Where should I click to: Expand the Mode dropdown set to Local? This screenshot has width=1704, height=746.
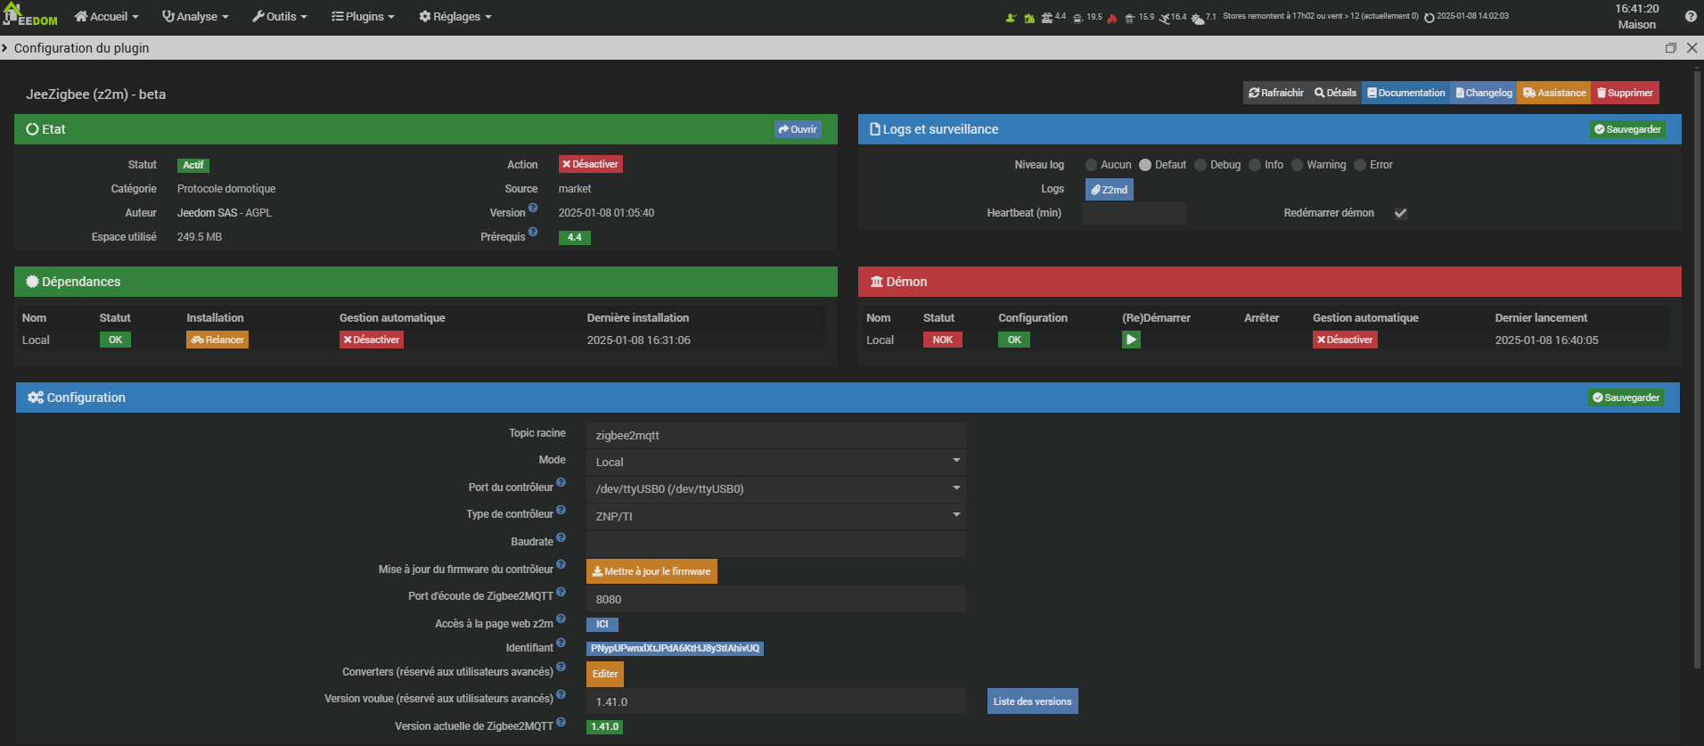tap(775, 462)
